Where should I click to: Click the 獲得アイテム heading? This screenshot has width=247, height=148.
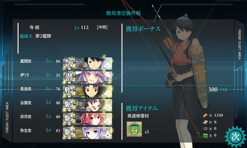pyautogui.click(x=142, y=108)
